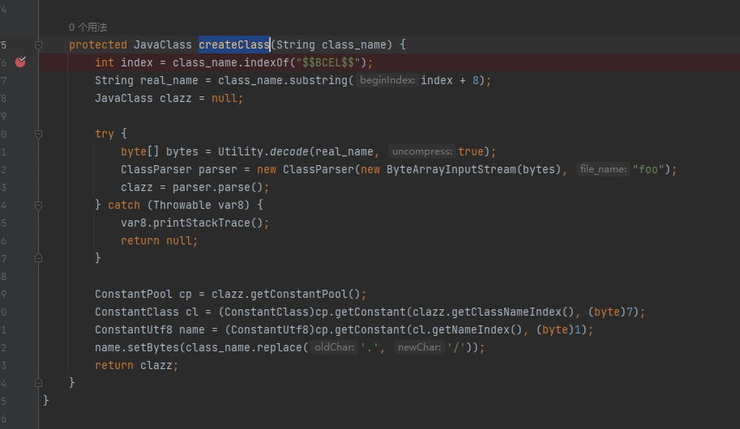The height and width of the screenshot is (429, 740).
Task: Open the '0 个用法' usages hint
Action: pos(88,28)
